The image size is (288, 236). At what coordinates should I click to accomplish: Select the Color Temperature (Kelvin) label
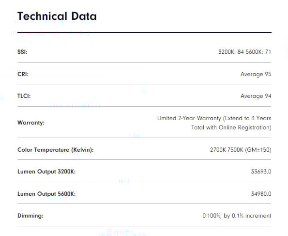point(56,150)
